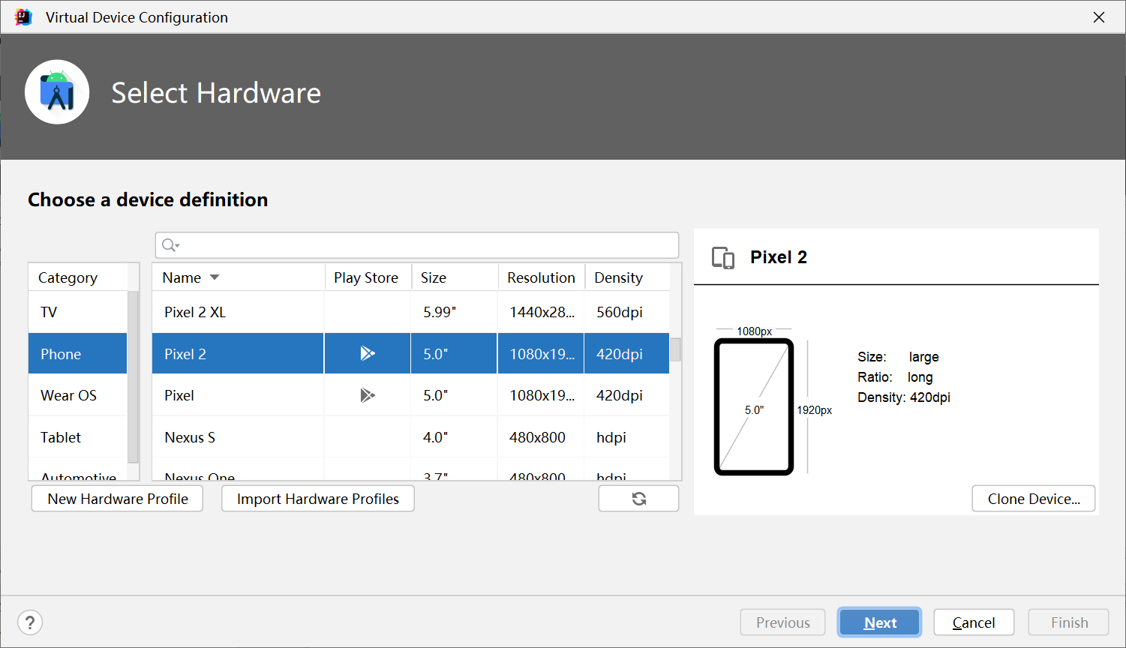1126x648 pixels.
Task: Click the 4.0" size cell
Action: [x=455, y=437]
